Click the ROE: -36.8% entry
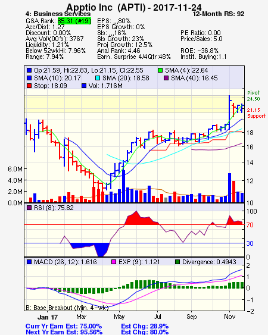The image size is (268, 335). 200,51
